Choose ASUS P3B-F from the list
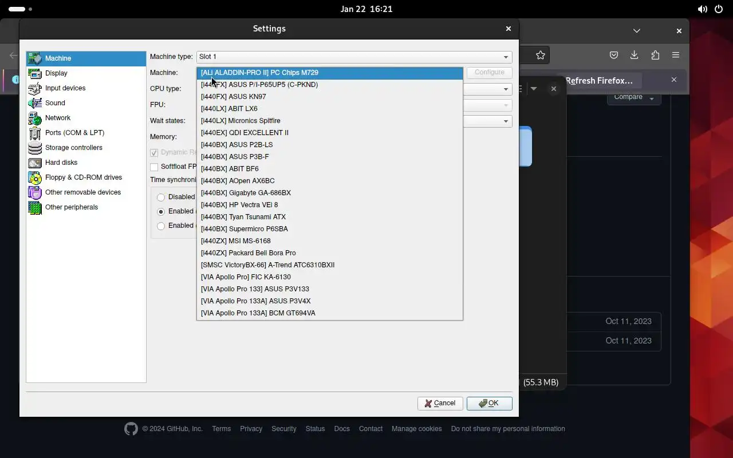 coord(330,157)
